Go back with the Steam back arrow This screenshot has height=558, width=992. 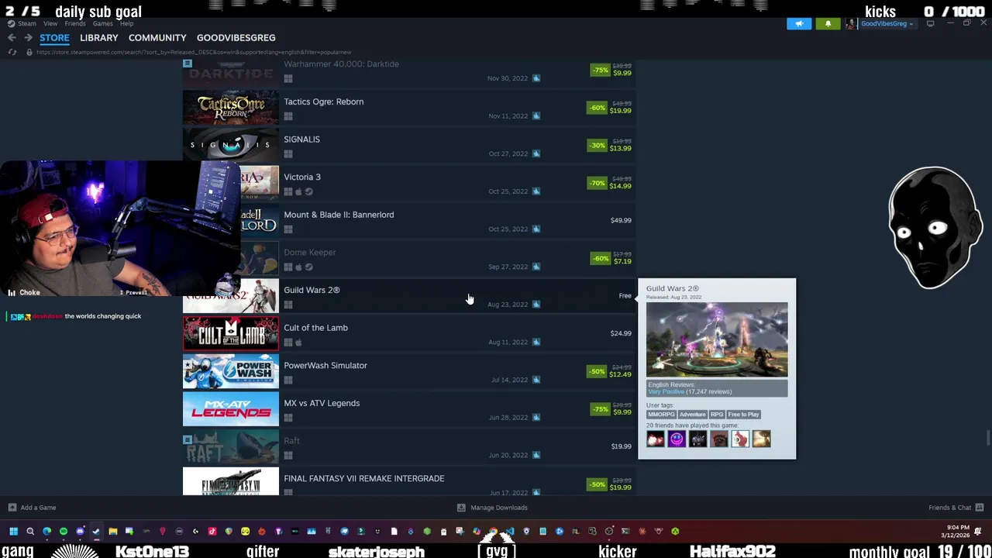12,37
